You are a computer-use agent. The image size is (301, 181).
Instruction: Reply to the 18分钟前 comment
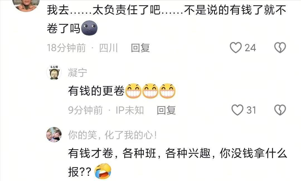coord(140,48)
